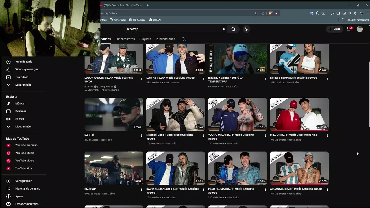Screen dimensions: 370x208
Task: Switch to the Lanzamientos channel tab
Action: tap(125, 39)
